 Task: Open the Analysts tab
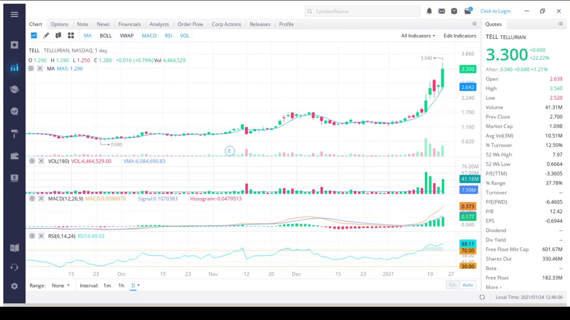point(159,24)
